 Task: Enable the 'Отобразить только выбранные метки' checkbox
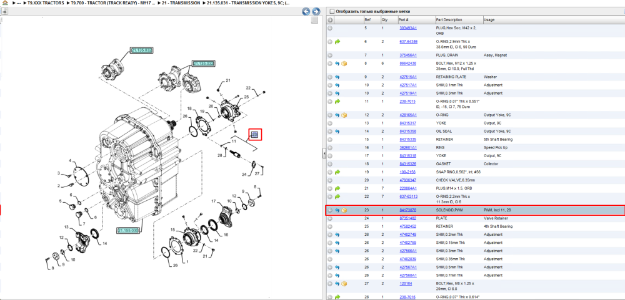click(x=332, y=11)
